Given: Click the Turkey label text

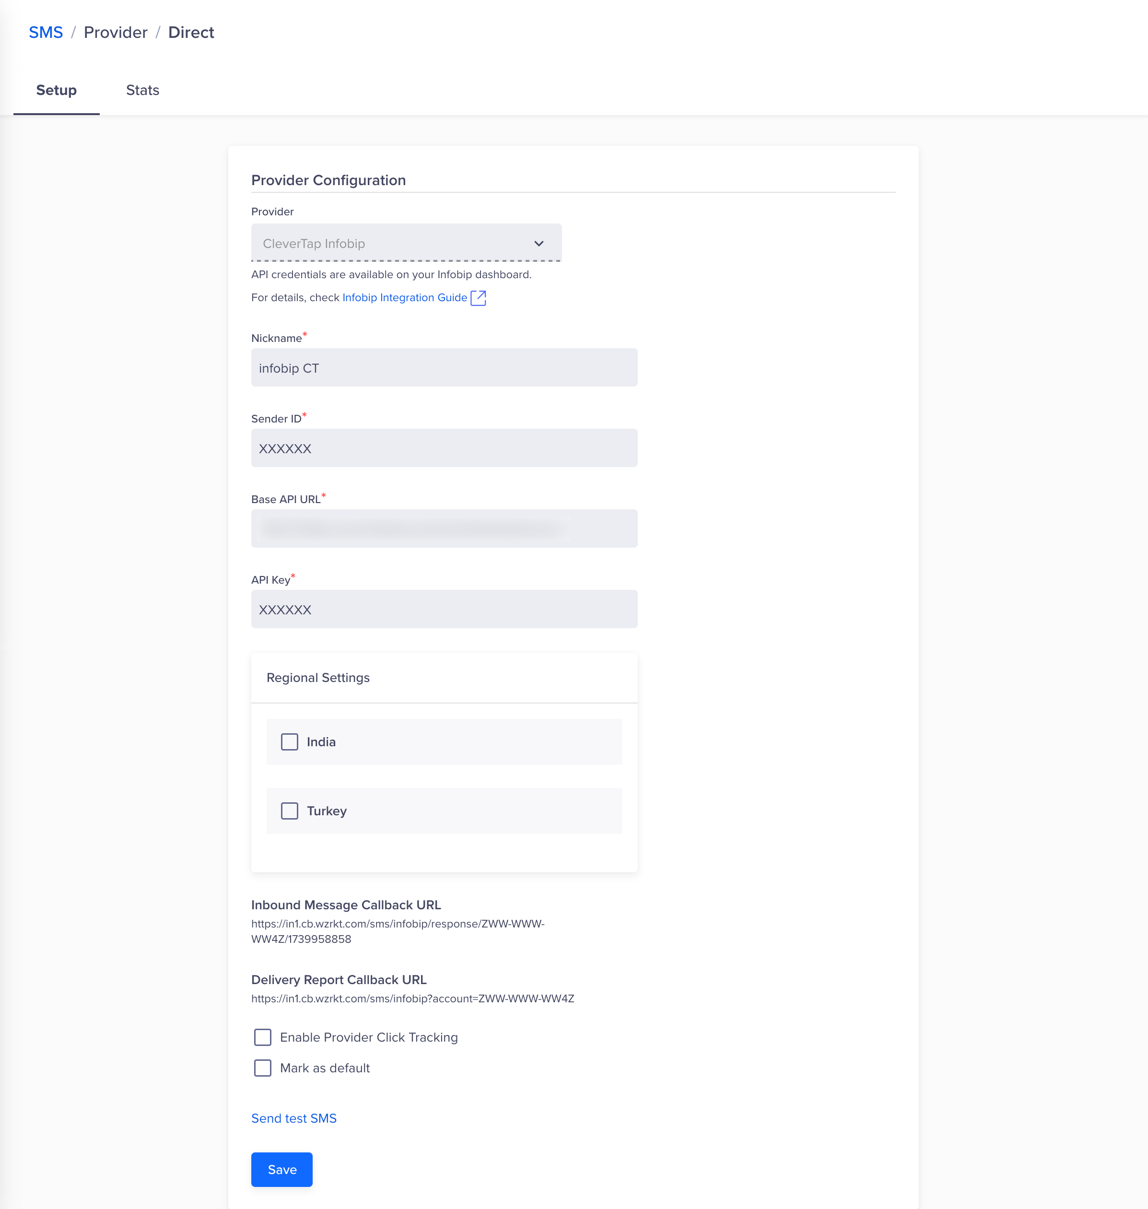Looking at the screenshot, I should 327,811.
